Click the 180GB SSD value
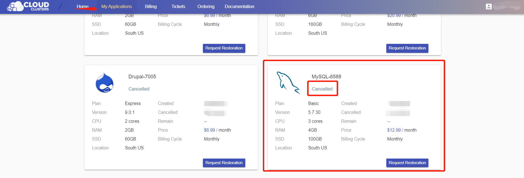The height and width of the screenshot is (178, 524). click(x=315, y=24)
